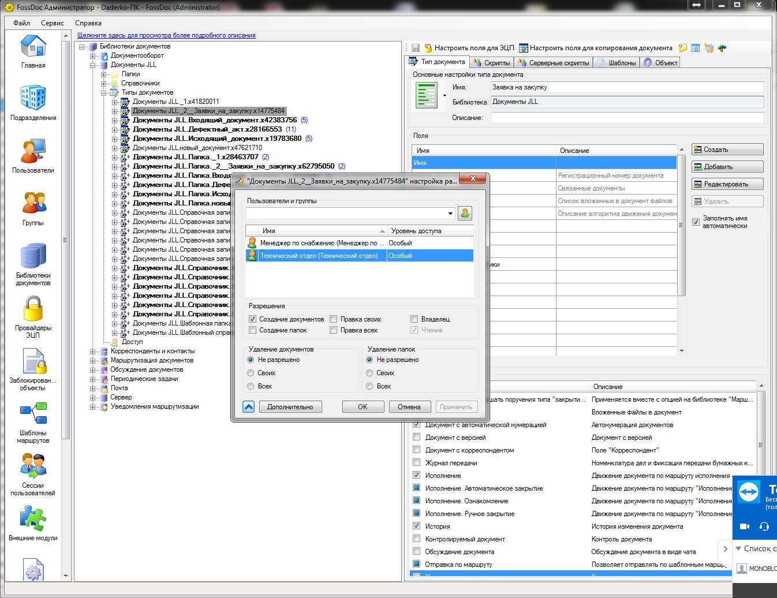
Task: Open Провайдеры ЭЦП in the sidebar
Action: point(33,317)
